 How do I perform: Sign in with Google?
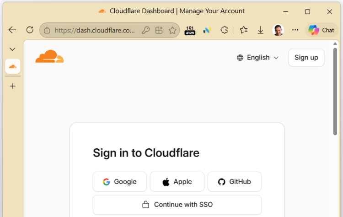tap(120, 182)
